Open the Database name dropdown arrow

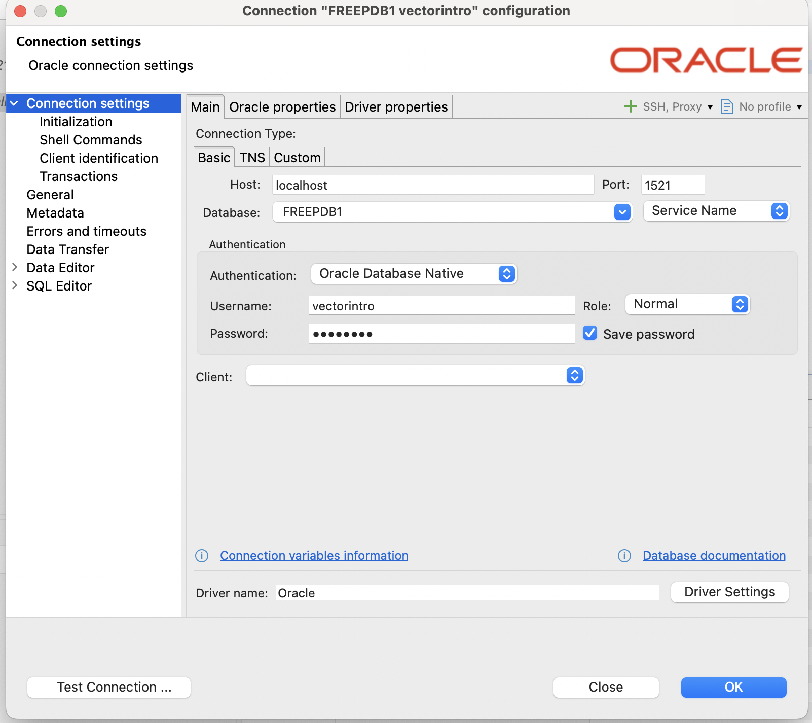click(x=622, y=212)
